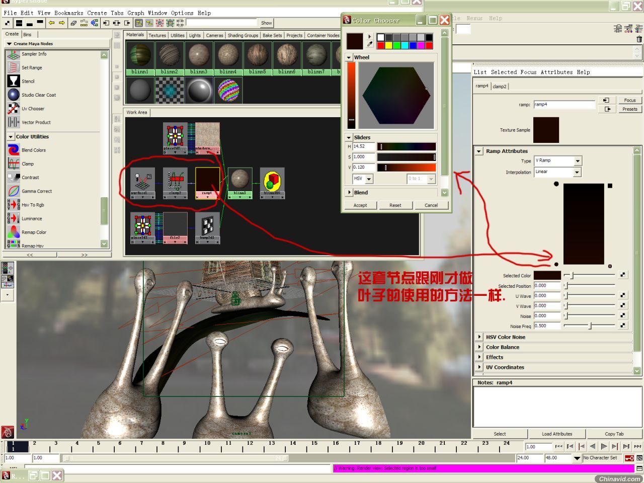The width and height of the screenshot is (644, 483).
Task: Switch to the Bins tab
Action: [27, 34]
